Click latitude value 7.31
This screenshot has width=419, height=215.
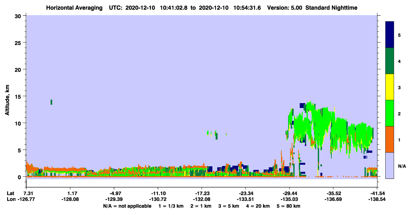tap(29, 193)
